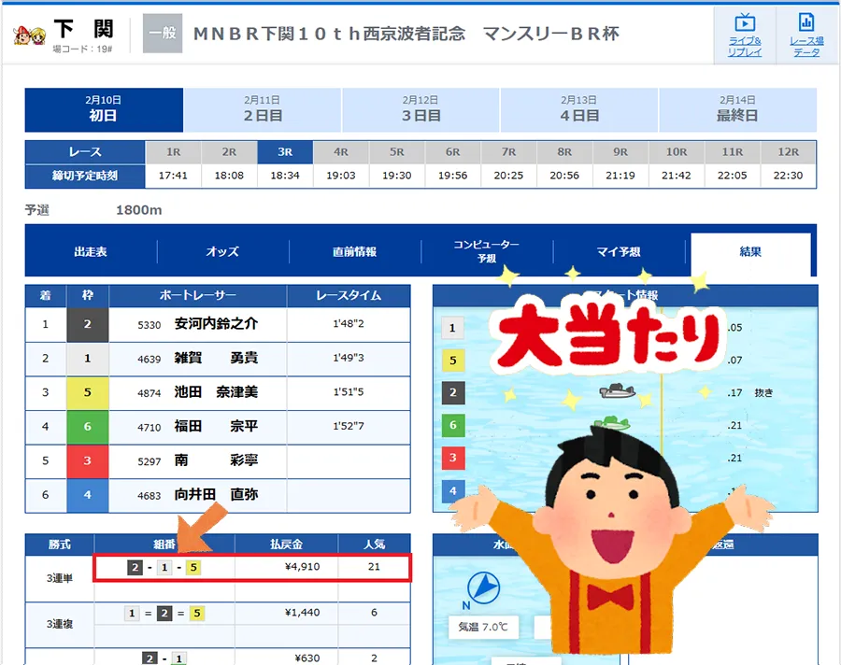Open the オッズ tab

[222, 252]
